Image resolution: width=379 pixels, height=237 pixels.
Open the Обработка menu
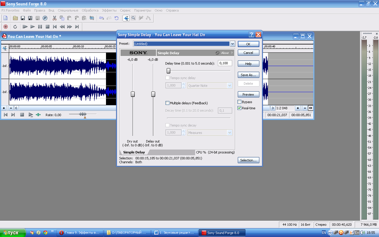pos(90,10)
